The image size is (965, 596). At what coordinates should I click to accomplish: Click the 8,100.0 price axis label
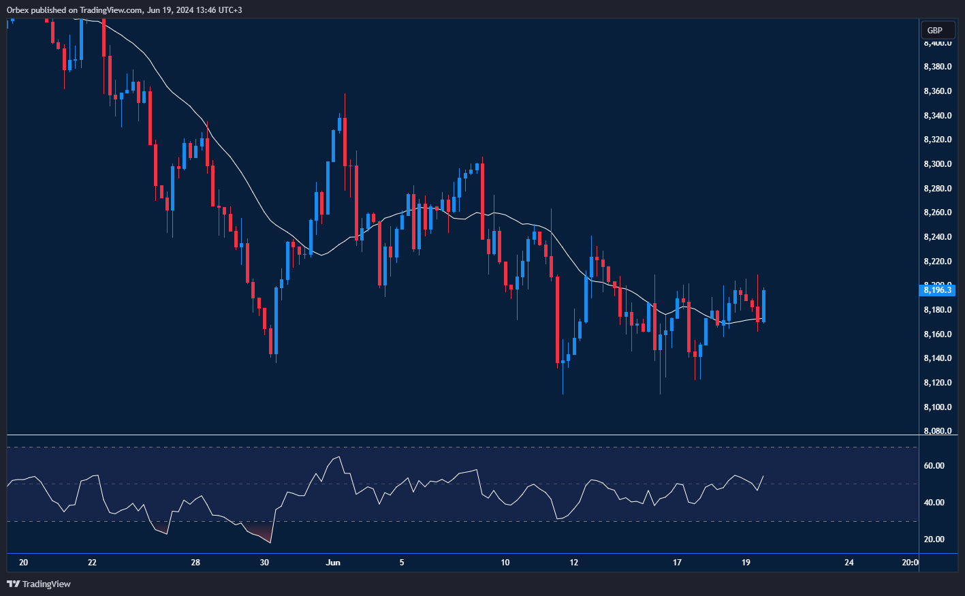[x=937, y=407]
